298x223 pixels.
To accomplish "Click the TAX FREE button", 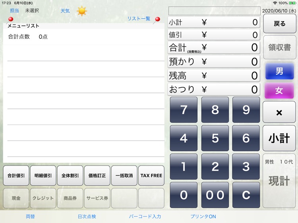I will coord(151,175).
